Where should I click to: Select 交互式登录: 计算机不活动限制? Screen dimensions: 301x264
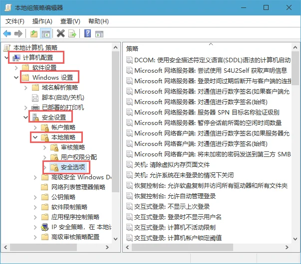175,228
